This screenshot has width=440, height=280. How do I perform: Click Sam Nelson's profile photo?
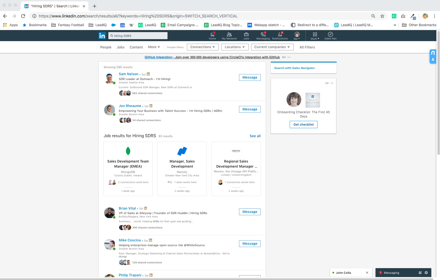coord(110,79)
